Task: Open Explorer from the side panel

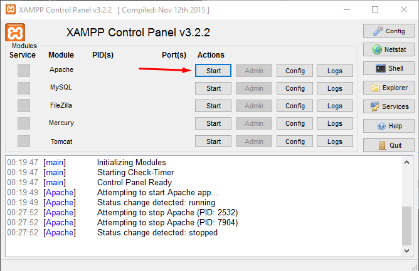Action: 388,88
